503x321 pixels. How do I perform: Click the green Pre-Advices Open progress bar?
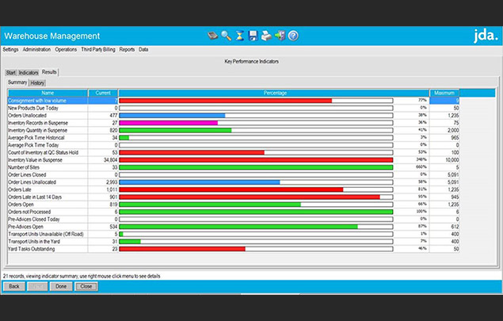(x=238, y=227)
